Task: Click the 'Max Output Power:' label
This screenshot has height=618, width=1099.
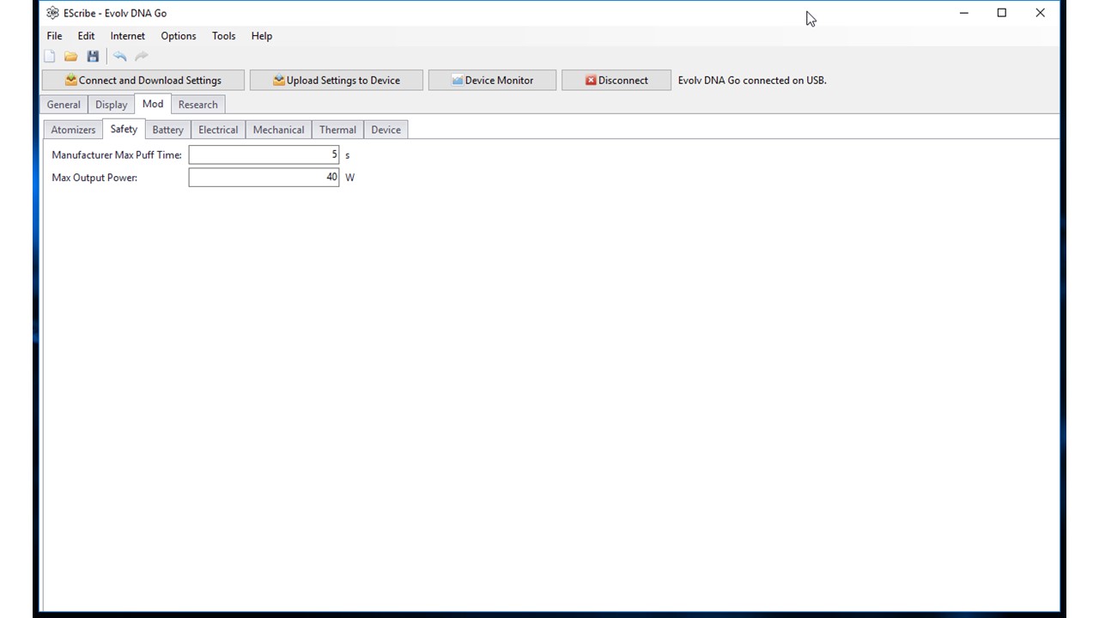Action: point(94,178)
